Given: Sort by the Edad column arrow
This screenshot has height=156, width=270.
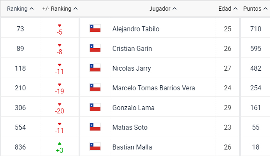Looking at the screenshot, I should click(235, 9).
